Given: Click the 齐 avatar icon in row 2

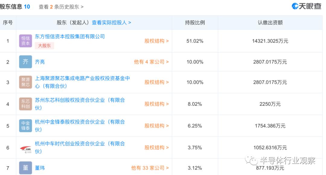Looking at the screenshot, I should [25, 62].
